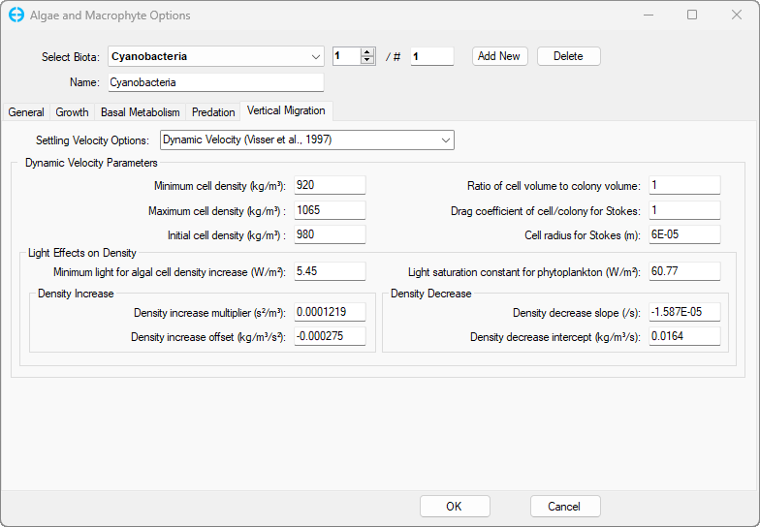This screenshot has width=760, height=527.
Task: Expand the Settling Velocity Options dropdown
Action: point(445,140)
